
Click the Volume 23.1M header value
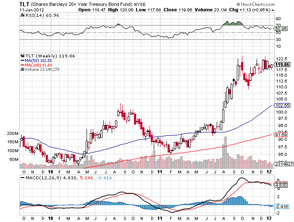[210, 10]
